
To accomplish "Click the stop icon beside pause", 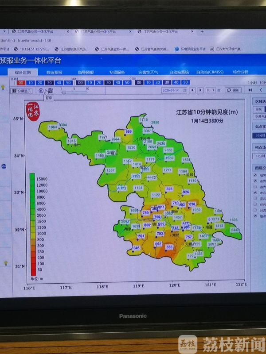I will coord(51,90).
